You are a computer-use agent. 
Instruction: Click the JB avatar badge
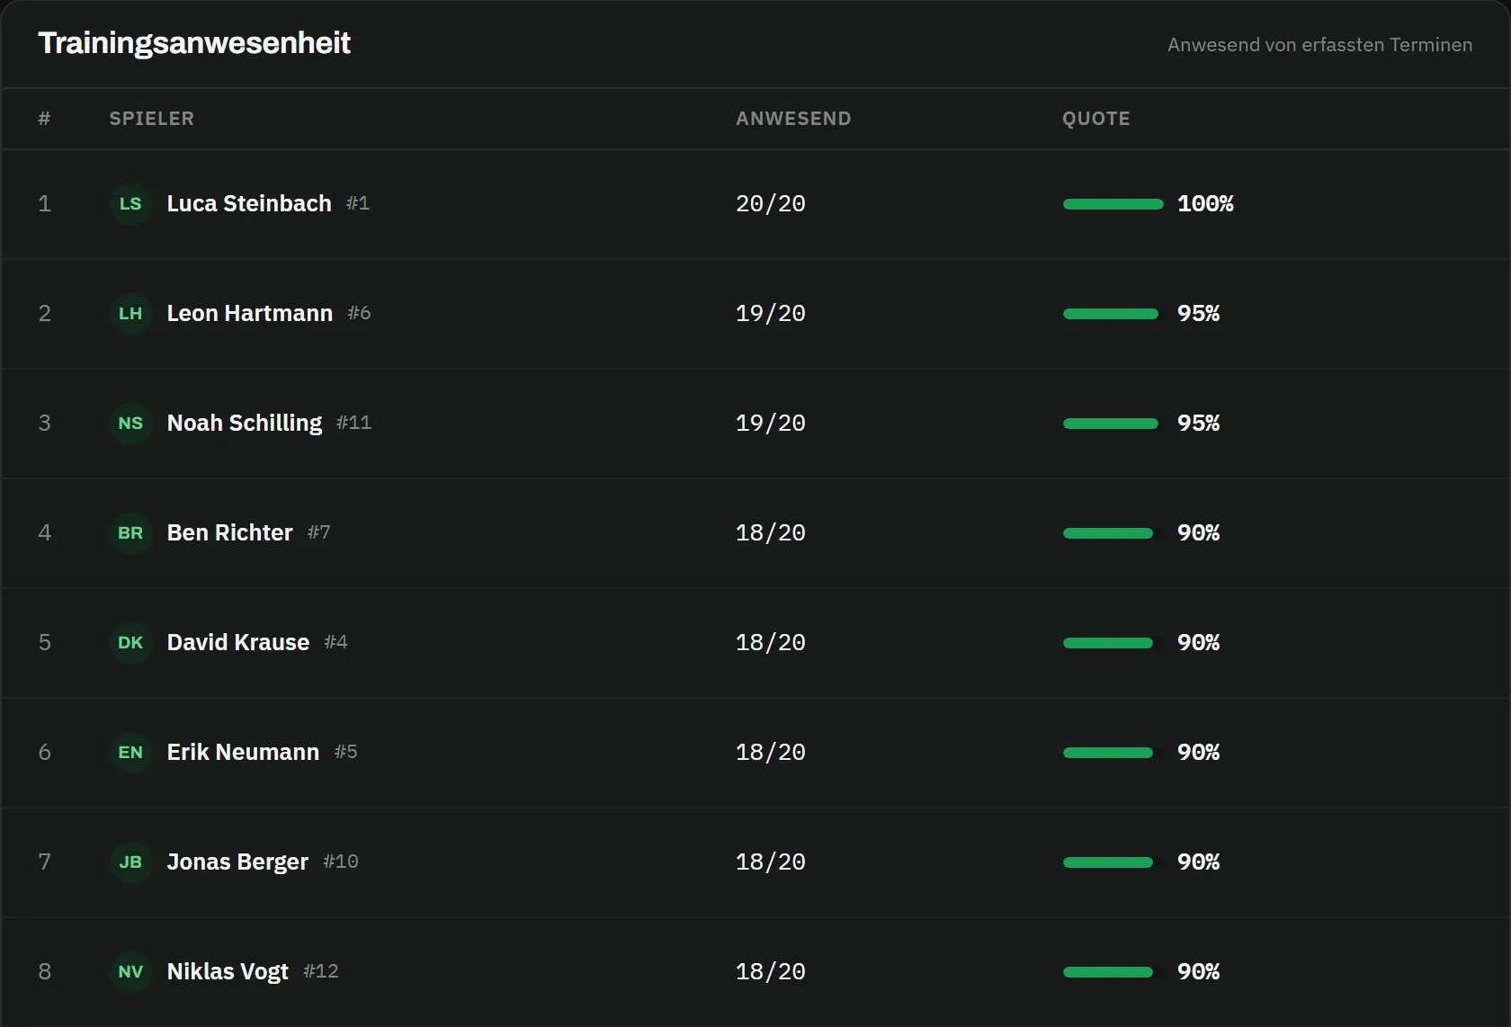130,862
